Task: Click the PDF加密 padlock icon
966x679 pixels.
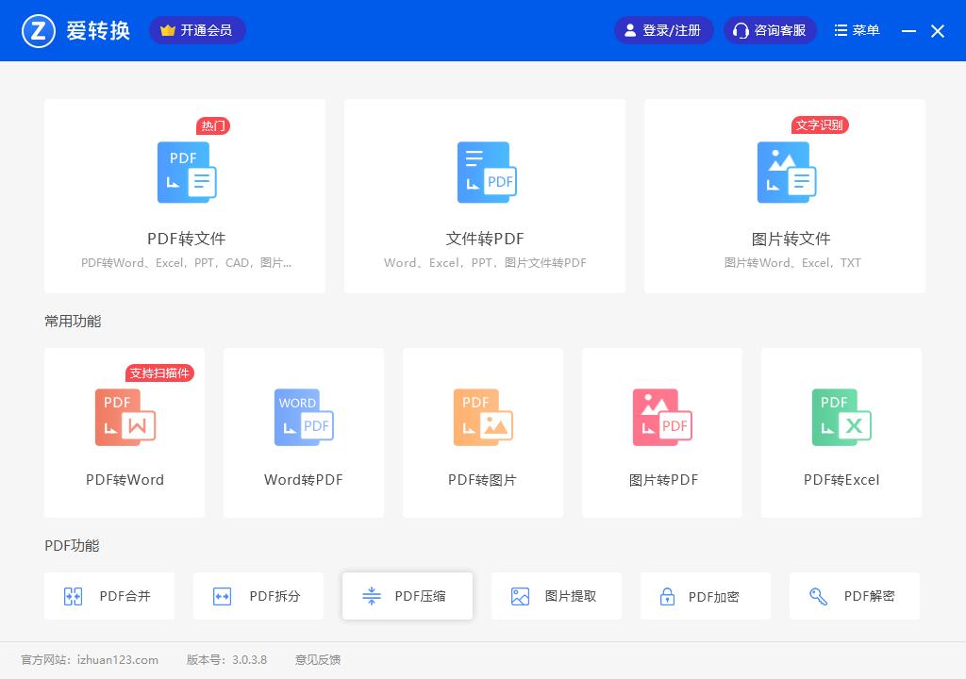Action: (667, 596)
